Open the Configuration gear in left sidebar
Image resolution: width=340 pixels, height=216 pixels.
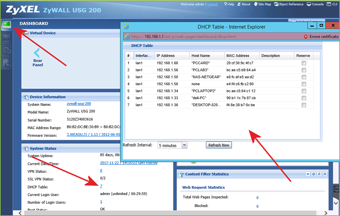click(7, 50)
